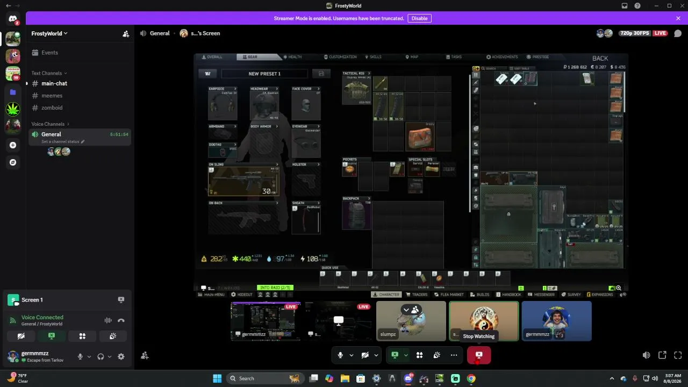Turn on camera in the call controls

[x=365, y=355]
